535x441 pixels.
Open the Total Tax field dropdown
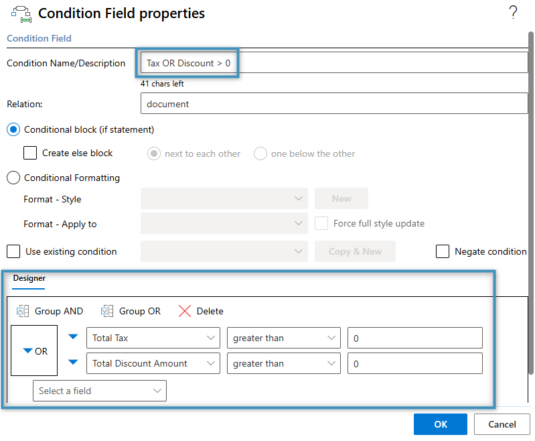[x=153, y=338]
